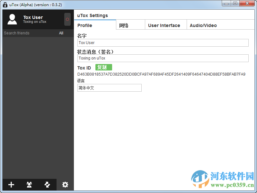257x193 pixels.
Task: Click the File Transfers icon
Action: click(x=47, y=185)
